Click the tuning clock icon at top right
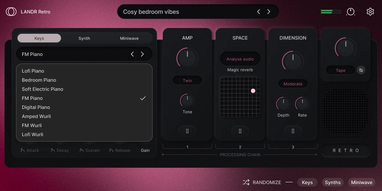 pos(351,12)
